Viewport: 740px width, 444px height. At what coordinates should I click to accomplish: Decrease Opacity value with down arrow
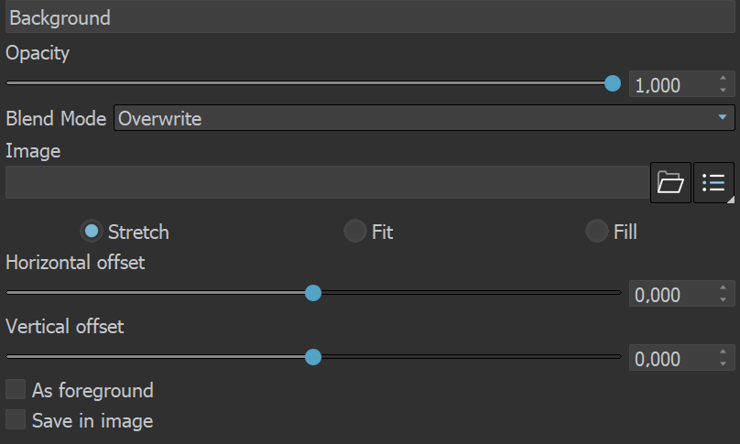pyautogui.click(x=723, y=90)
